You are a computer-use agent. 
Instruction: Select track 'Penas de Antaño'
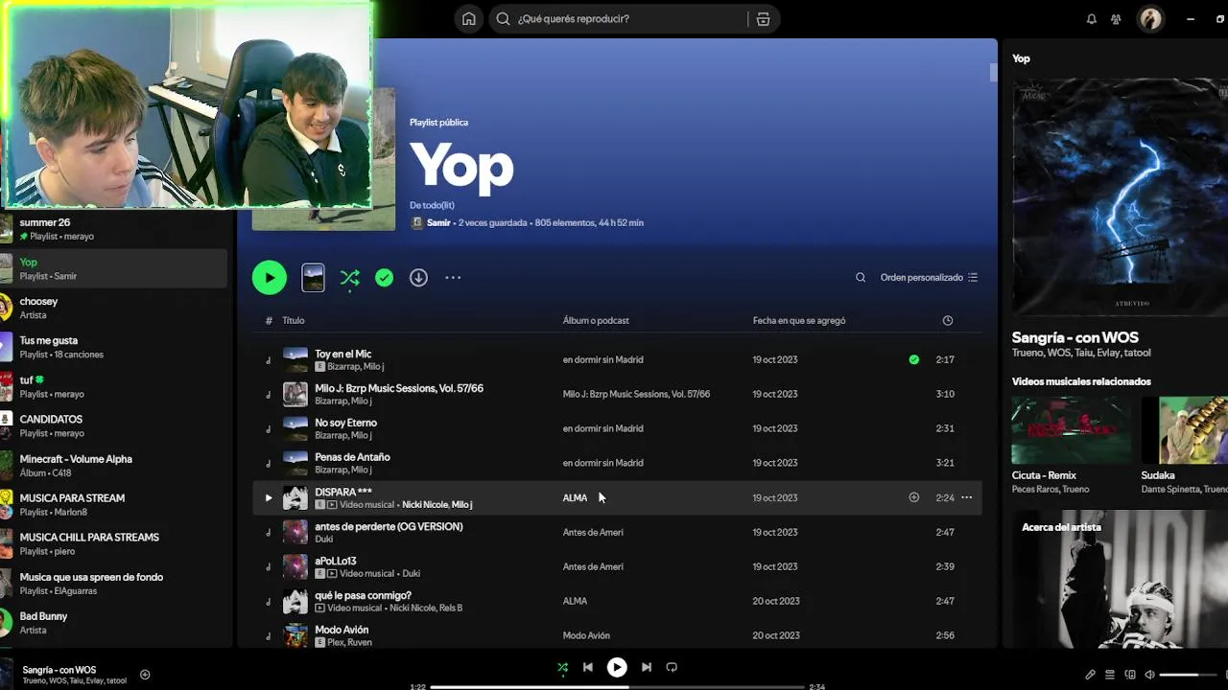pyautogui.click(x=352, y=457)
